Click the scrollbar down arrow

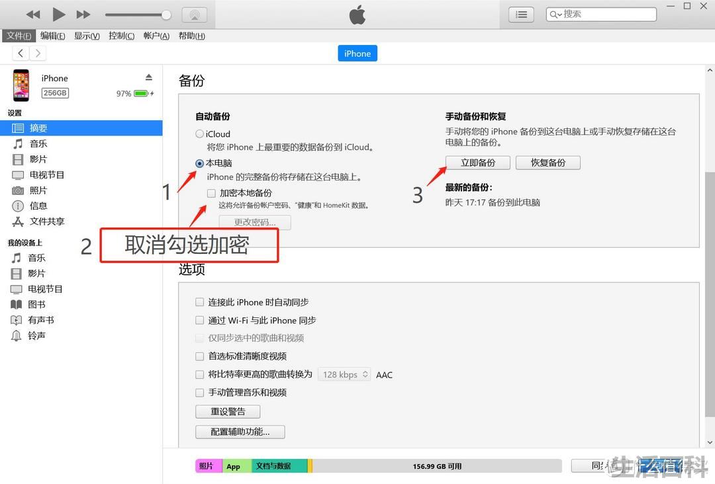tap(710, 442)
